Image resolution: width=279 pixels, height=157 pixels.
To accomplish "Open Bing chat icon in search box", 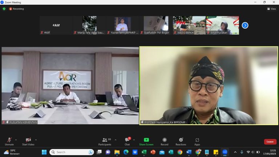I will click(x=90, y=152).
